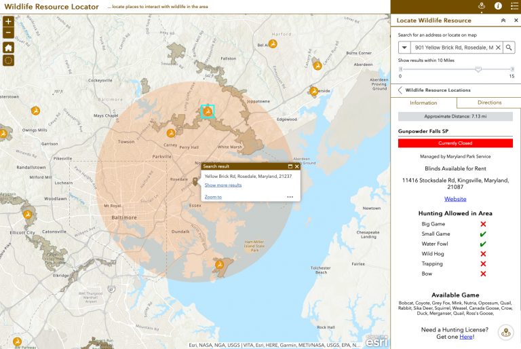Open popup more options ellipsis
Screen dimensions: 521x349
point(290,197)
